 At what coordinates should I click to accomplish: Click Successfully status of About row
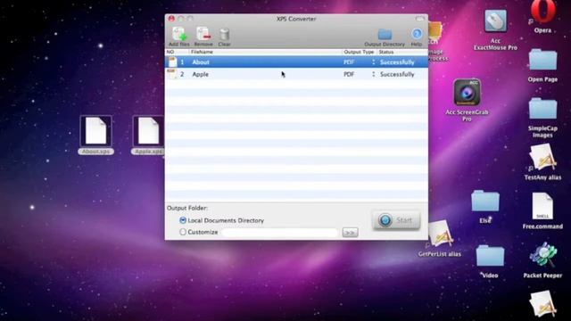pos(397,62)
